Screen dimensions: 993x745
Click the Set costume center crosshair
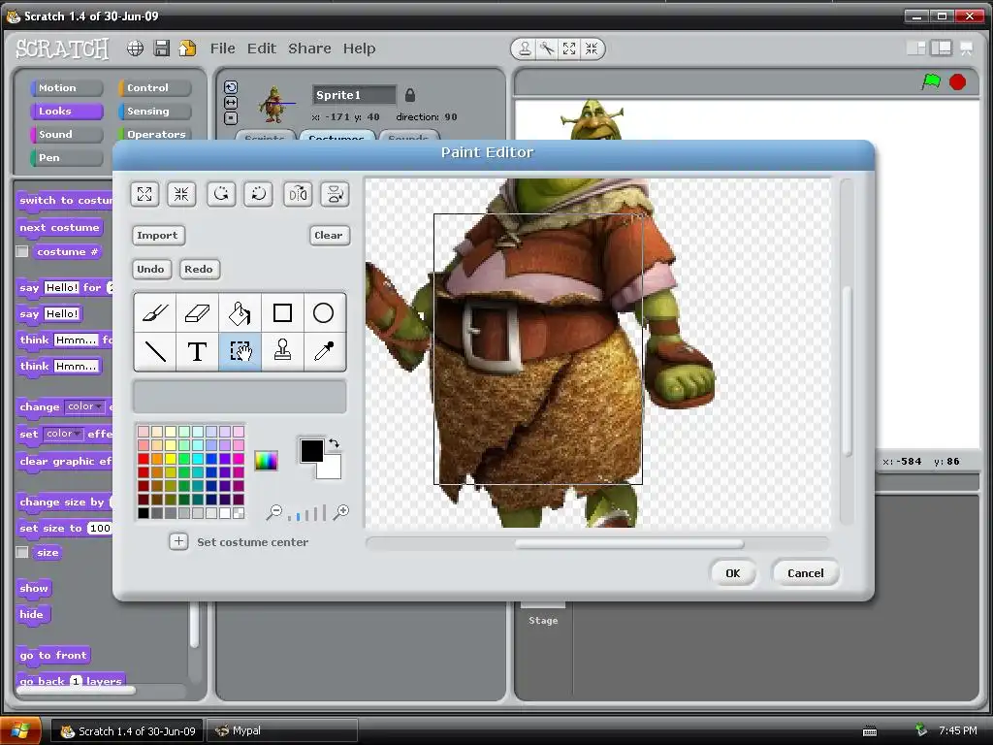(178, 541)
